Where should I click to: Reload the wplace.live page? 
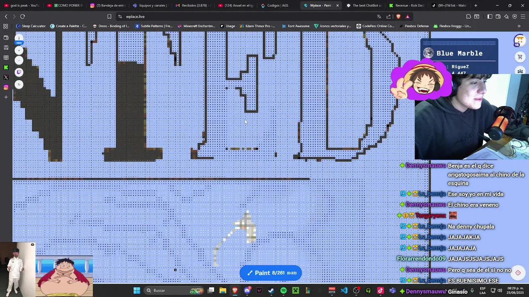[22, 16]
